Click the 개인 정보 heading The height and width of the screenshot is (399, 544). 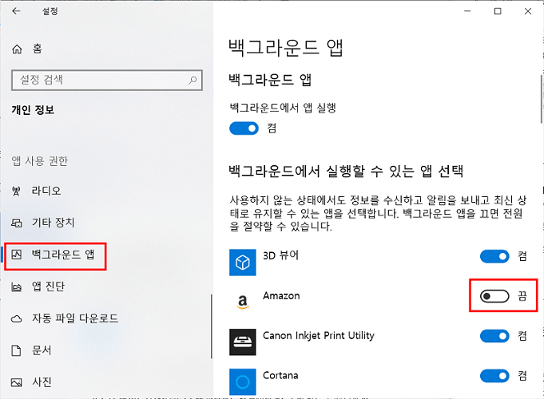[x=33, y=110]
